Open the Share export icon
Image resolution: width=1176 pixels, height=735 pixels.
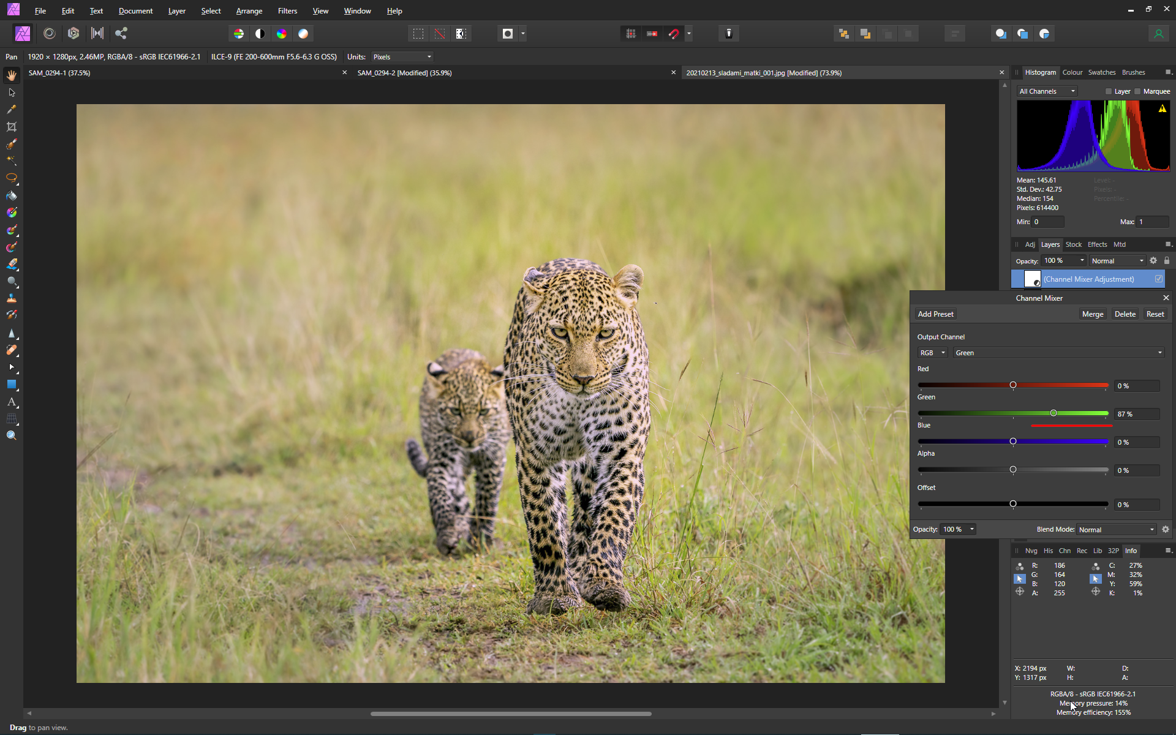[121, 34]
